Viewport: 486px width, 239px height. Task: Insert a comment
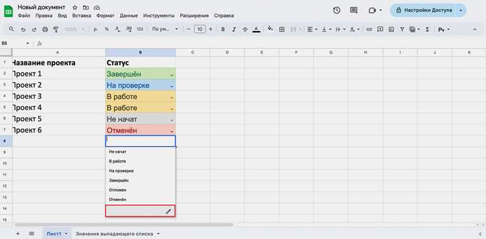(x=380, y=29)
